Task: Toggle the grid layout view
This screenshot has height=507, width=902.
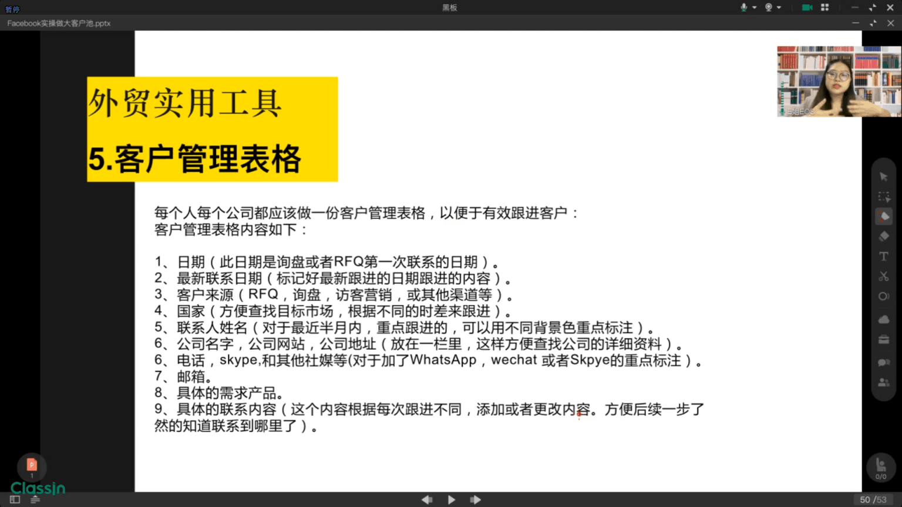Action: tap(825, 7)
